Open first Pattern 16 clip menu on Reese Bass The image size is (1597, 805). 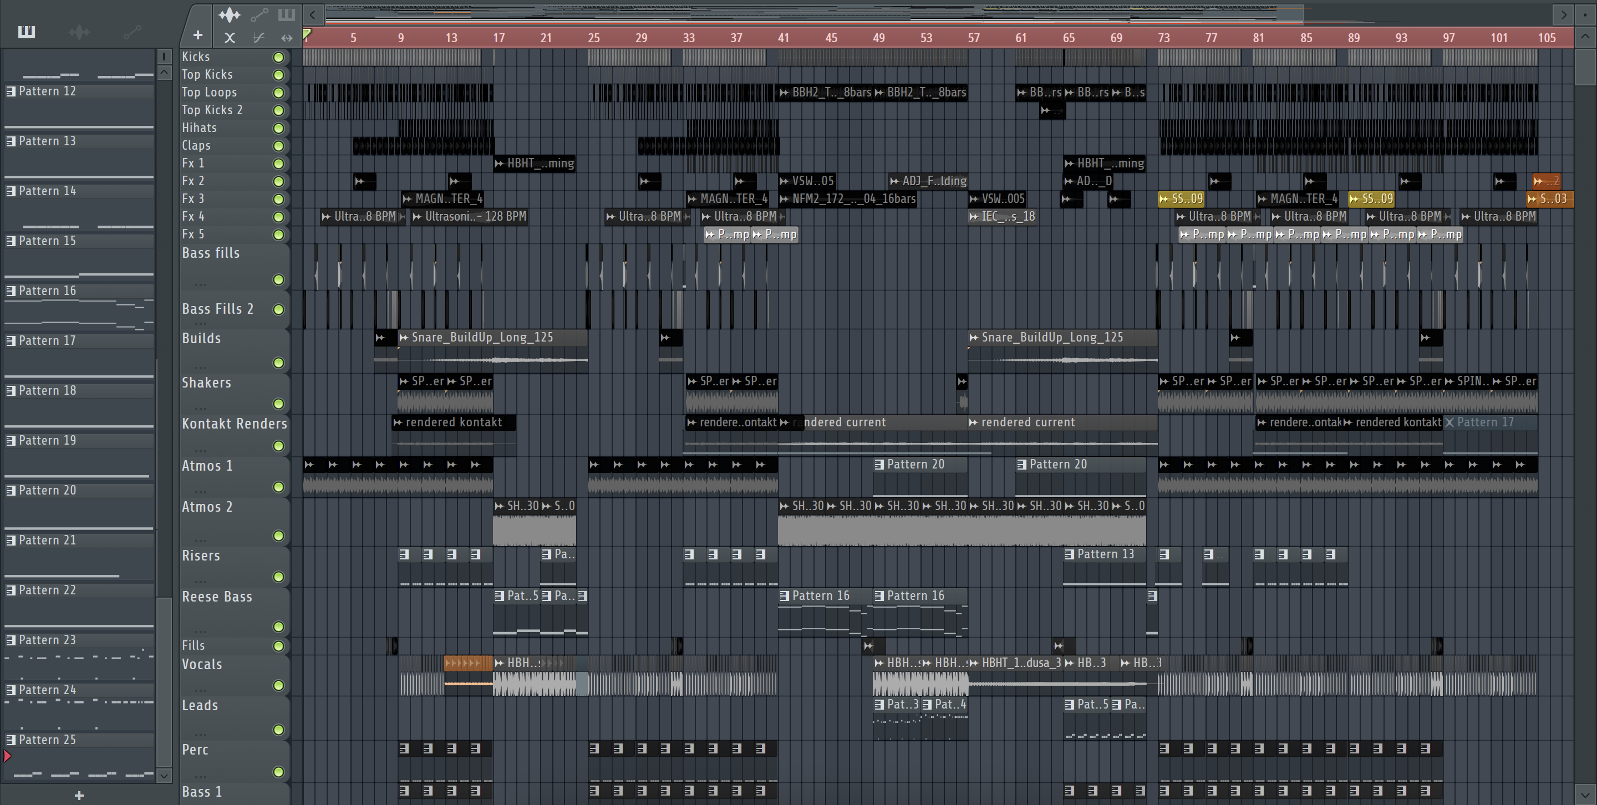784,595
